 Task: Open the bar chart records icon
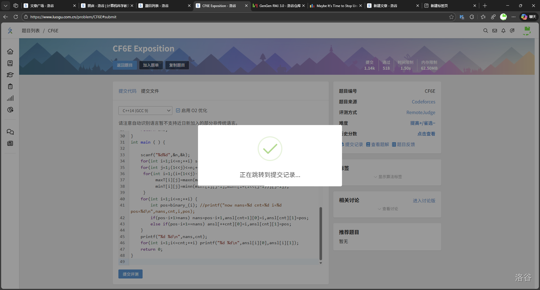click(10, 98)
